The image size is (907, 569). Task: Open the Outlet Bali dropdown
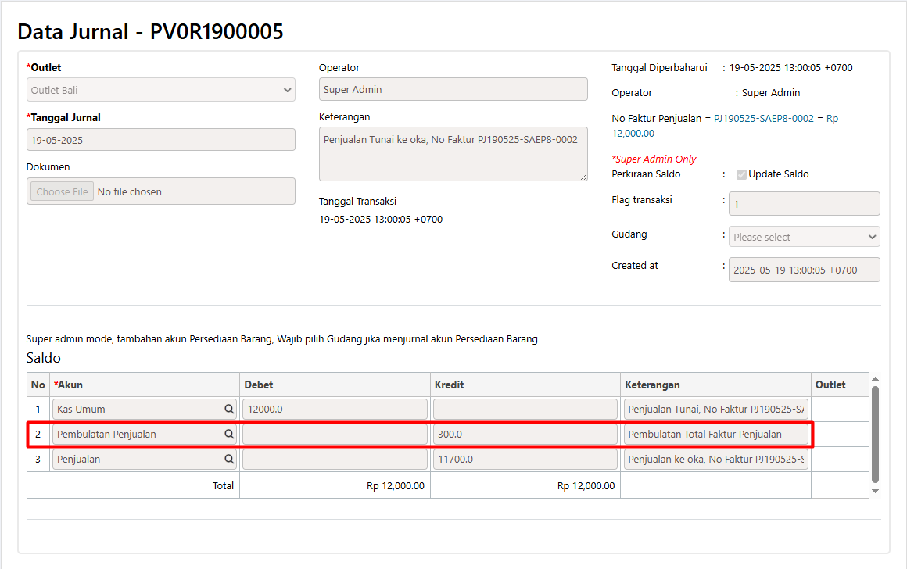tap(161, 90)
